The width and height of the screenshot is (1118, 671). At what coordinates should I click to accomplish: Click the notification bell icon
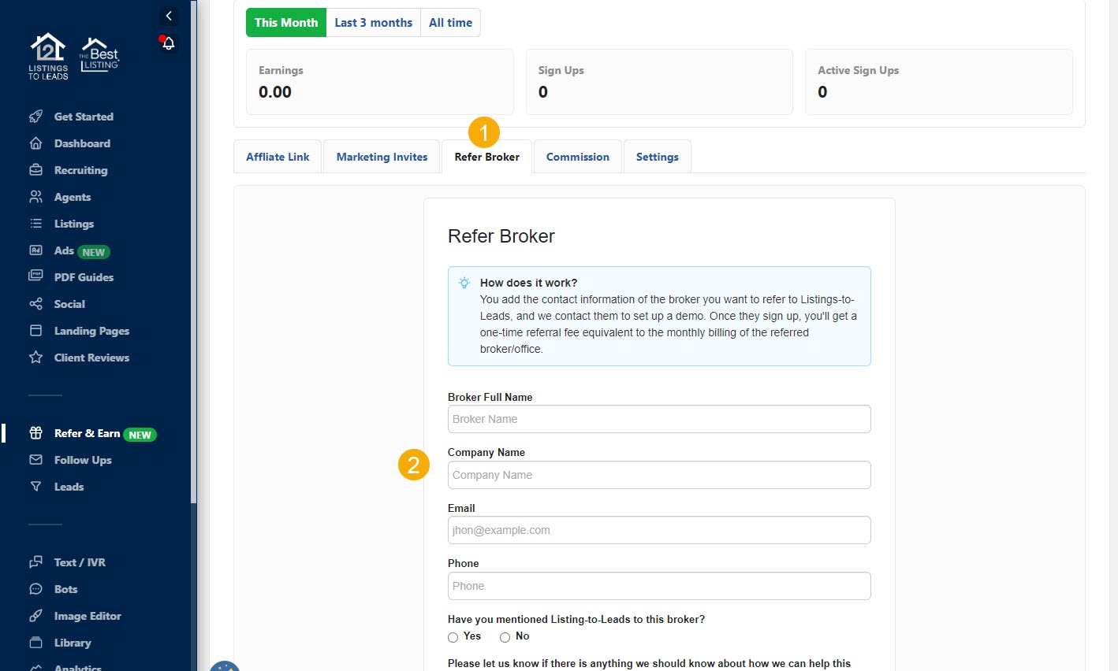(168, 43)
